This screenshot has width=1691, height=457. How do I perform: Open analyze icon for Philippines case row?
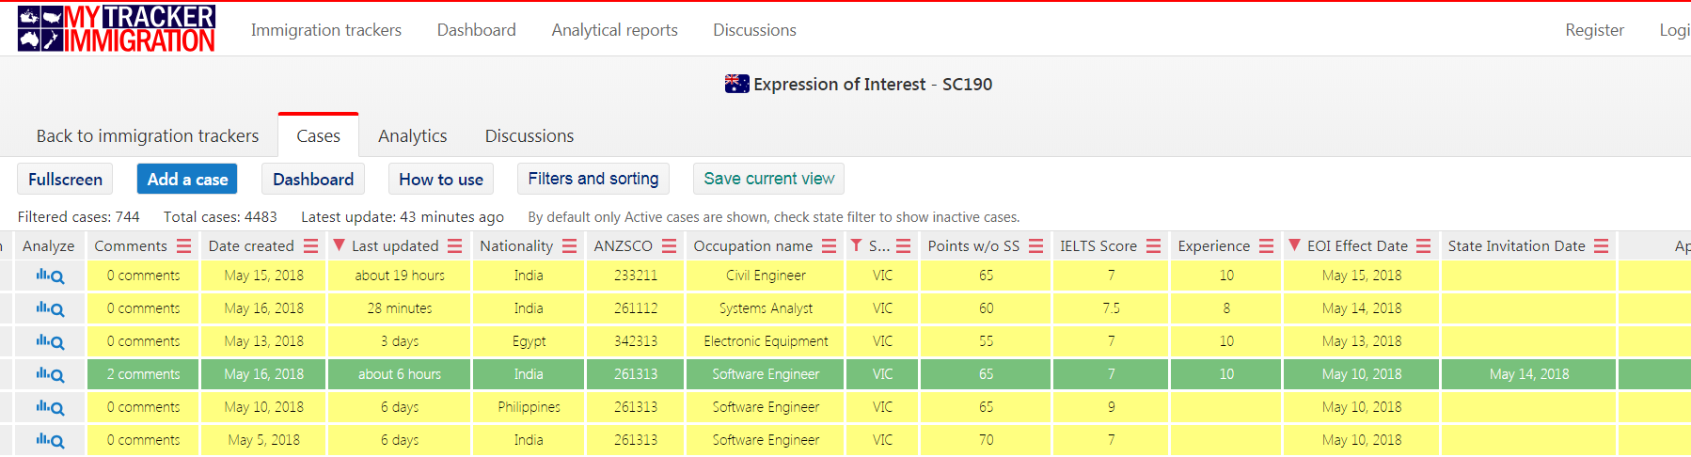(50, 407)
